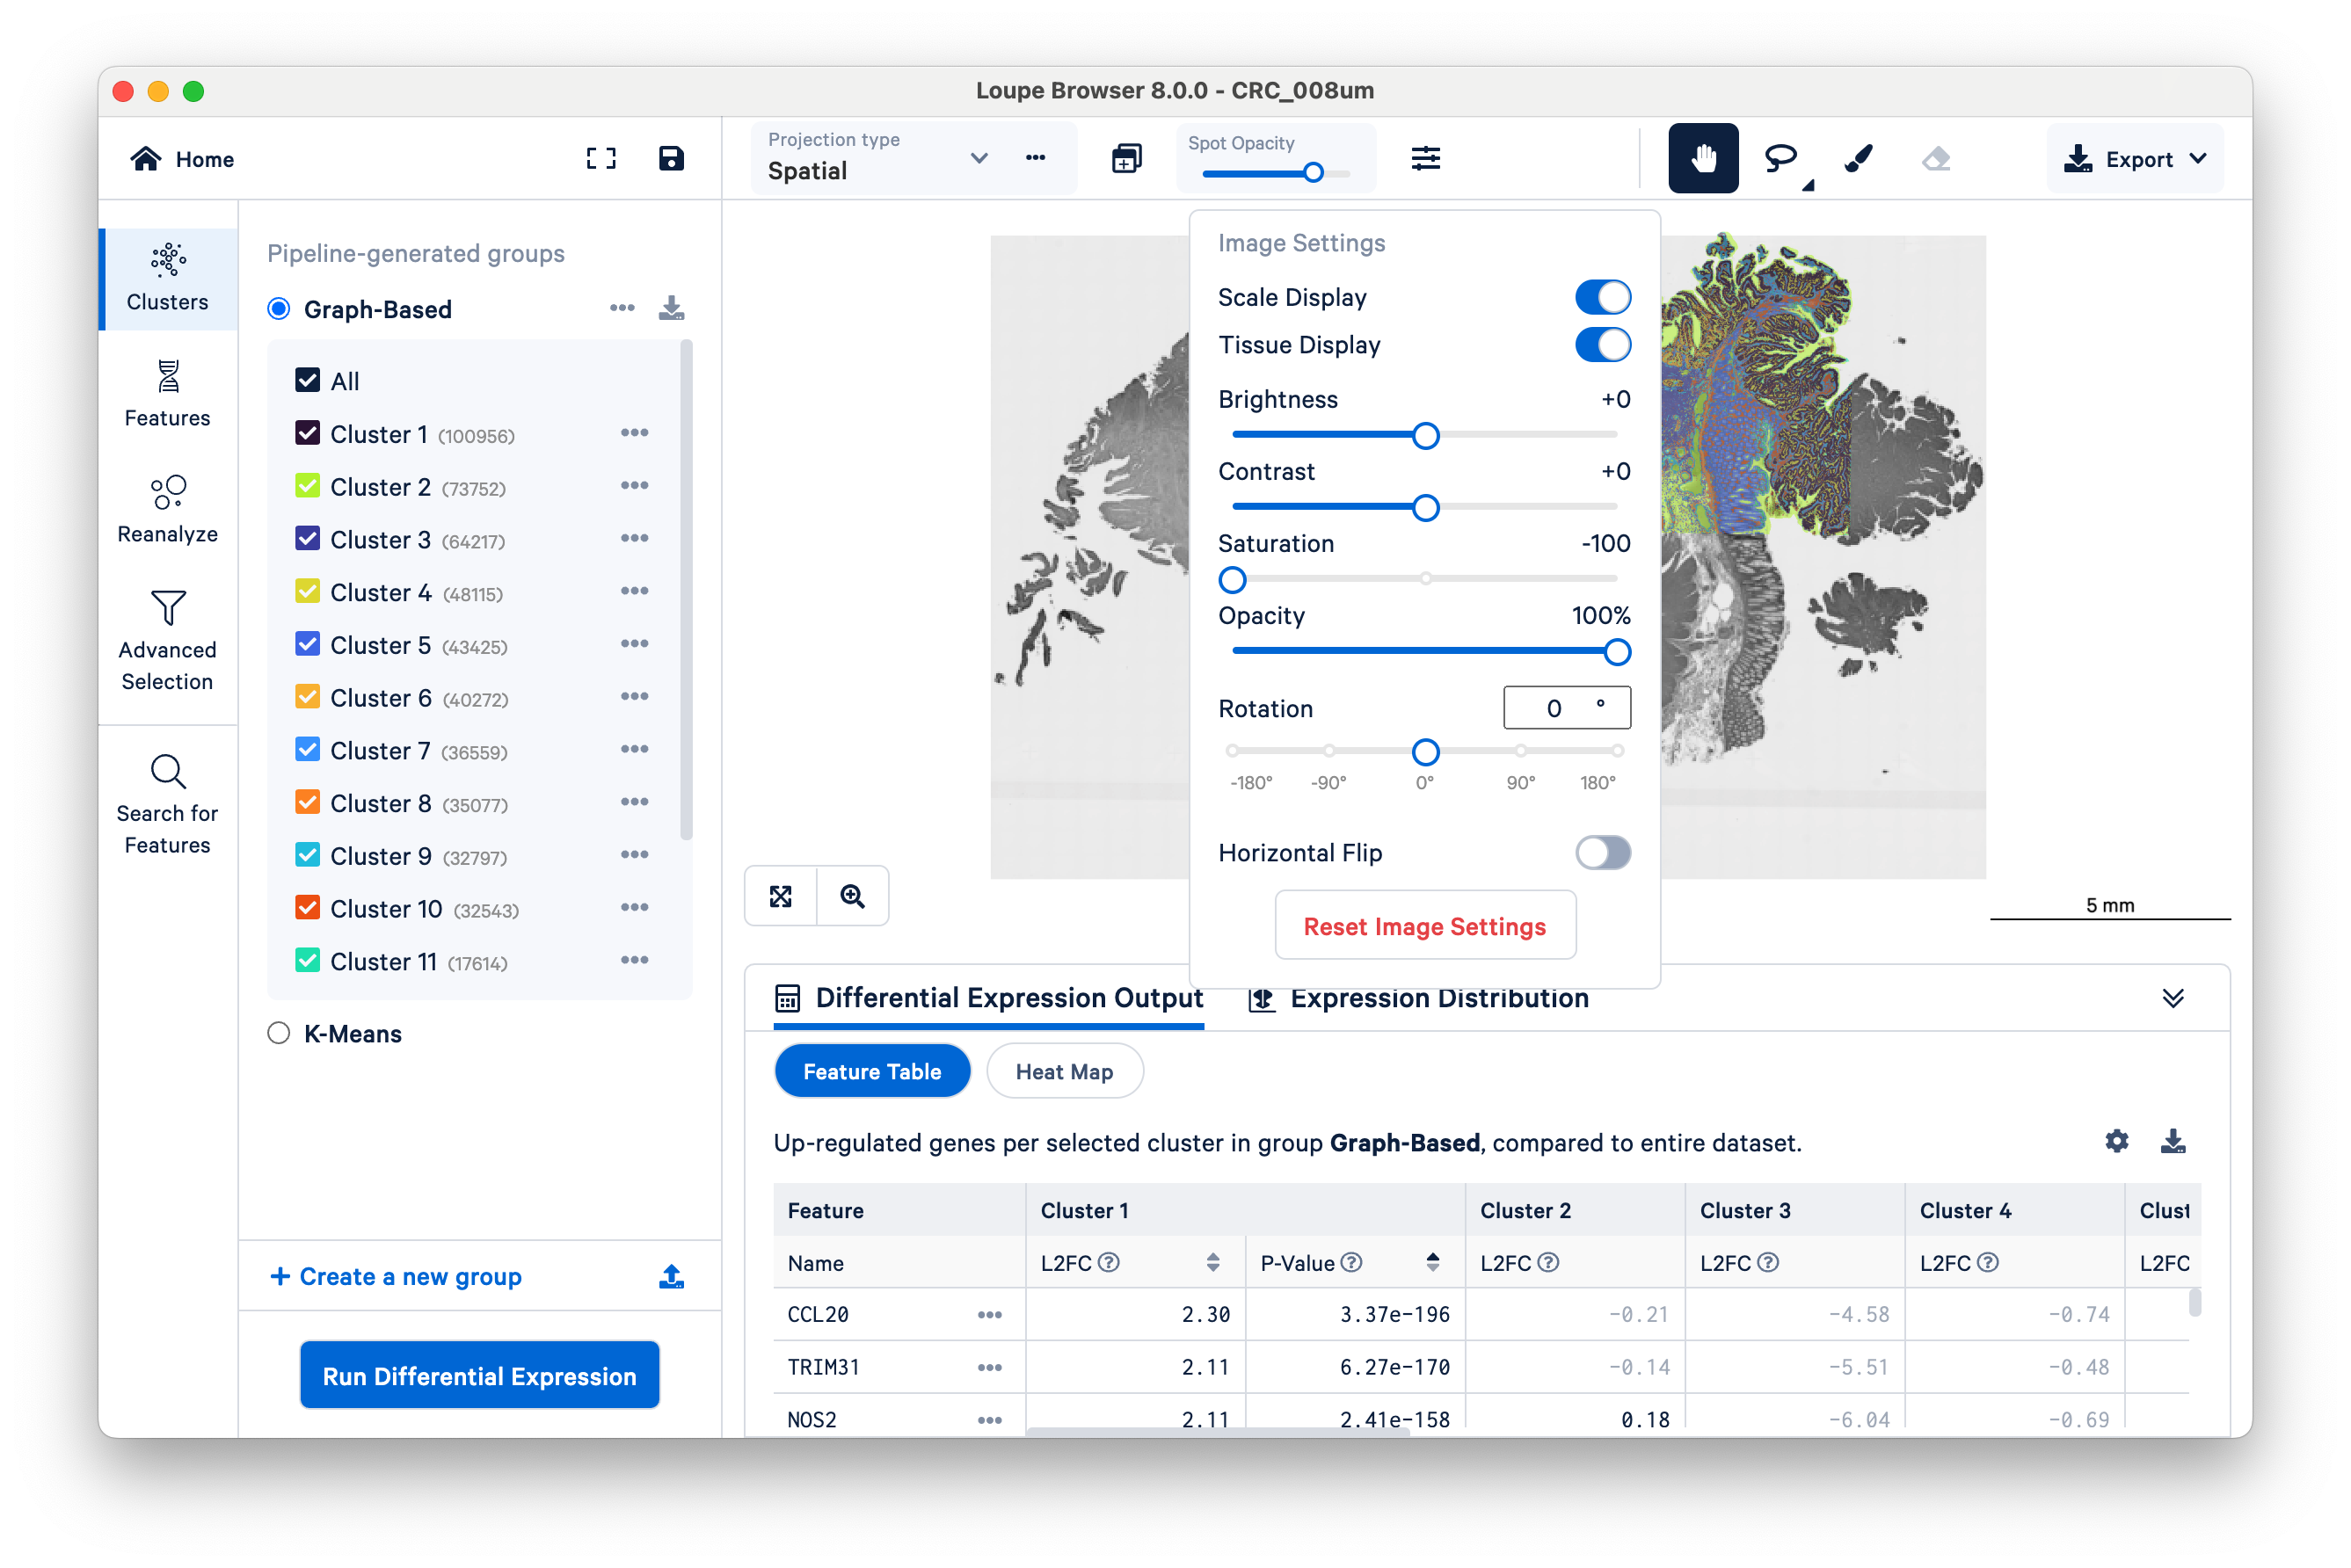Toggle the Horizontal Flip switch

point(1602,853)
